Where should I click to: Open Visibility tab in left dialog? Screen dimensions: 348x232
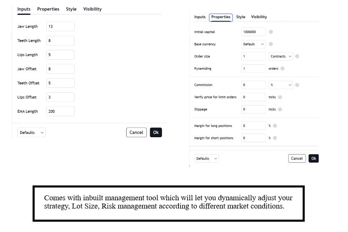(x=92, y=9)
